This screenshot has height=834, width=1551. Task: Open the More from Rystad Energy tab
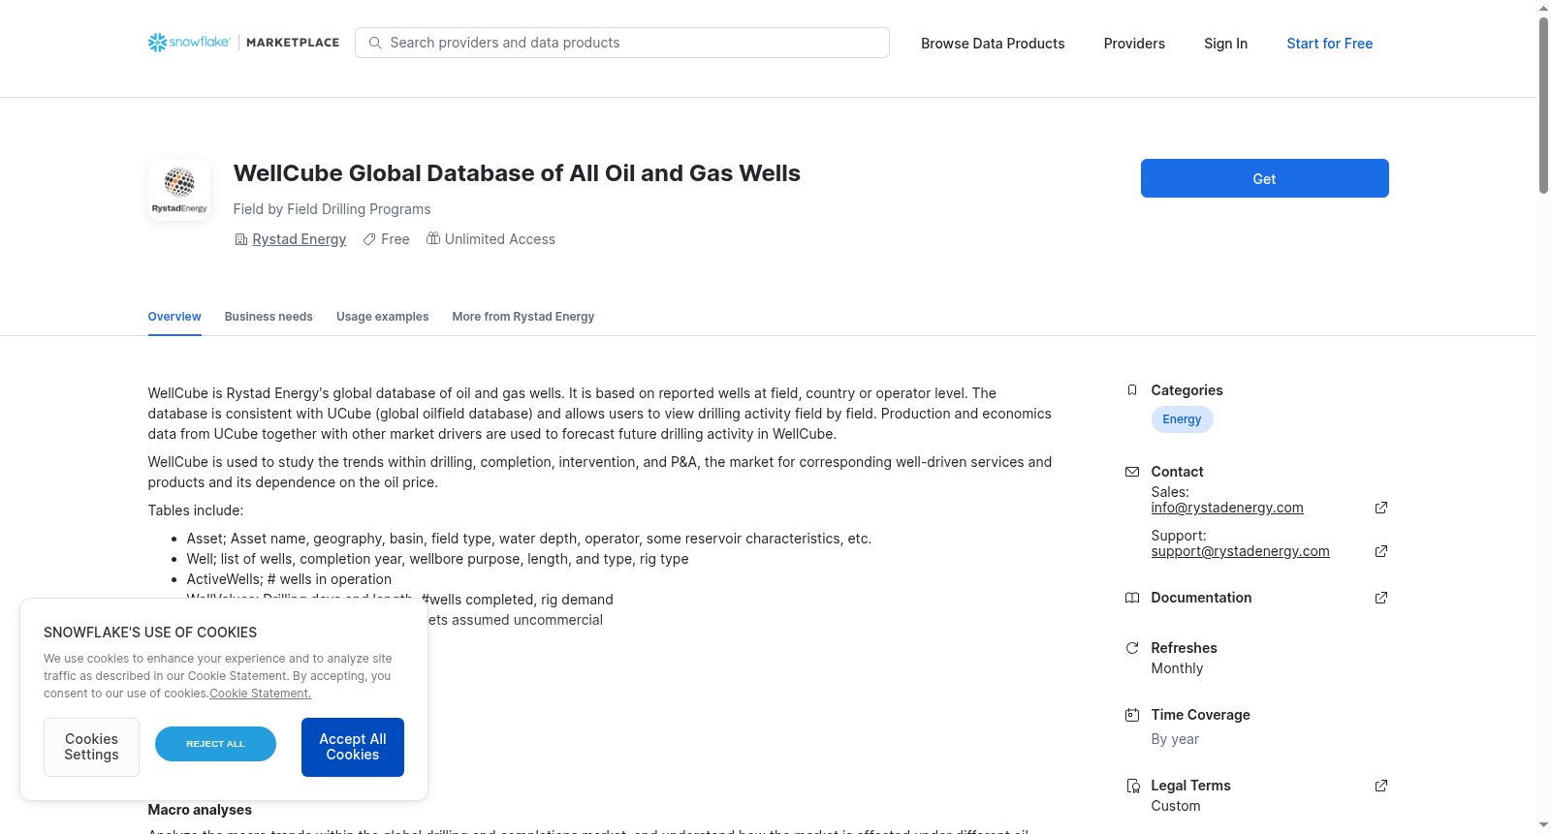tap(523, 317)
